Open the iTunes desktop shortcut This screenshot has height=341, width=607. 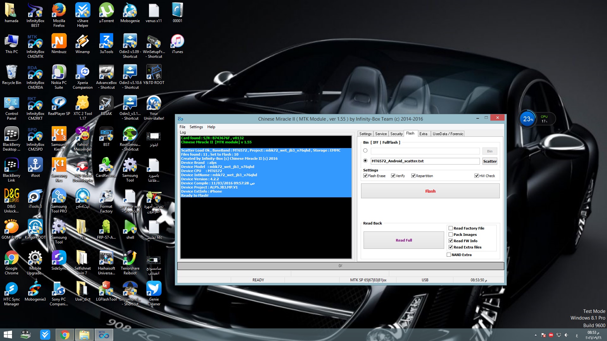pos(177,44)
